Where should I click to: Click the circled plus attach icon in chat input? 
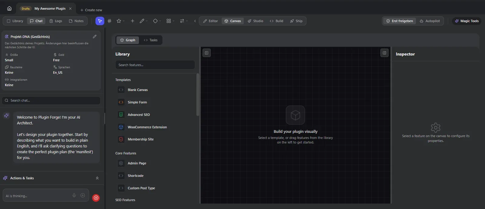pos(83,195)
